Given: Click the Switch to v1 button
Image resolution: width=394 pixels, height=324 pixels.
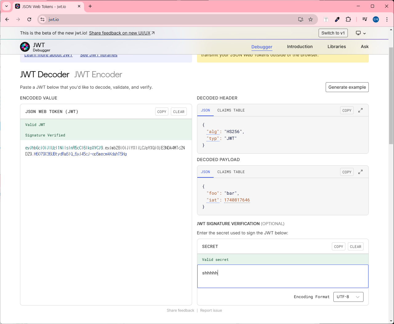Looking at the screenshot, I should 333,33.
